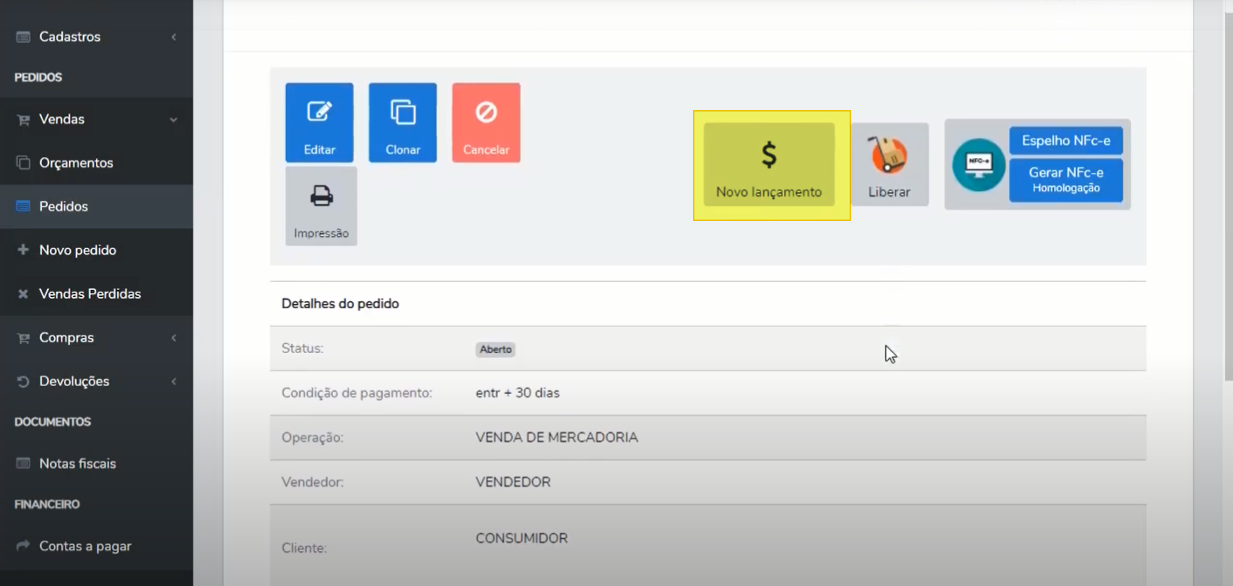1233x586 pixels.
Task: Open Orçamentos in the sidebar
Action: coord(96,162)
